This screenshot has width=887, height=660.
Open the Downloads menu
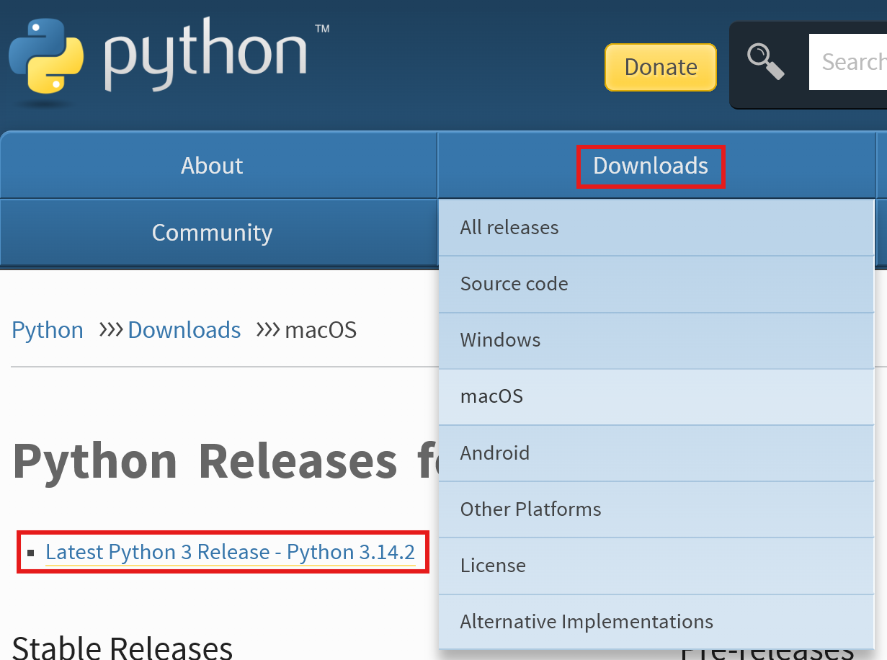(x=649, y=166)
